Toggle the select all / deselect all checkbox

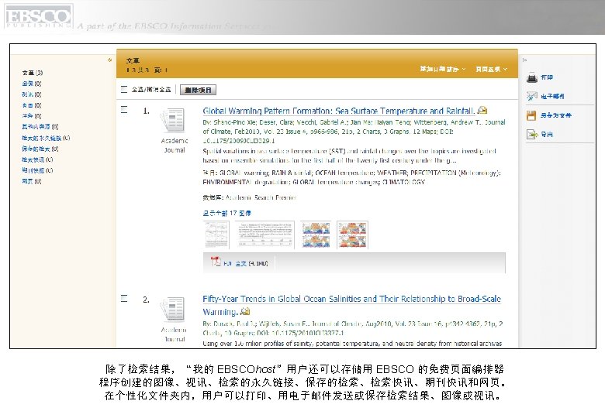point(124,89)
